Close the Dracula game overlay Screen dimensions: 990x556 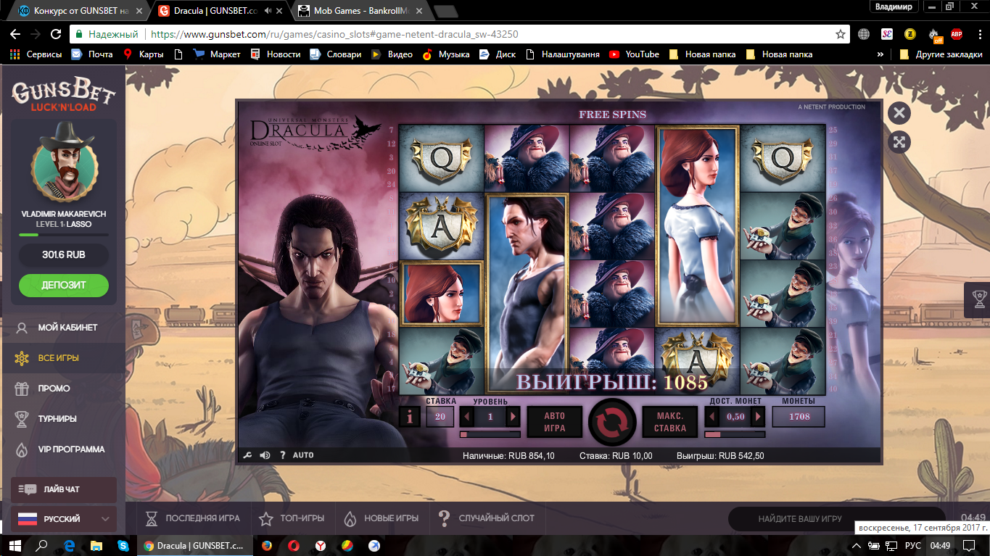899,112
